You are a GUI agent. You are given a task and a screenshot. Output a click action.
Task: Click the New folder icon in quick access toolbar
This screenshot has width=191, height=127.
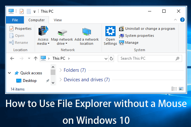[29, 11]
